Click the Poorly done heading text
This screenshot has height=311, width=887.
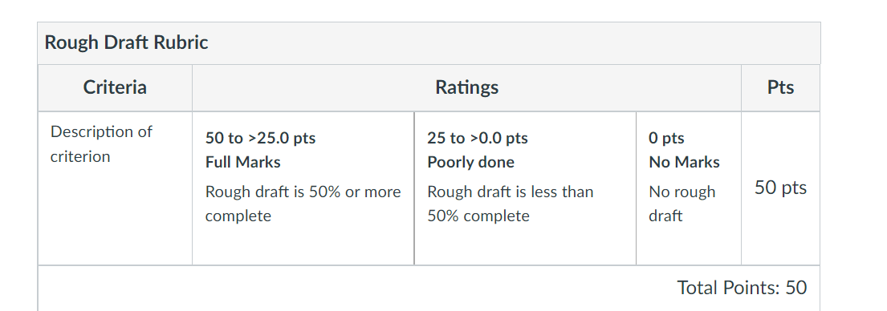470,163
